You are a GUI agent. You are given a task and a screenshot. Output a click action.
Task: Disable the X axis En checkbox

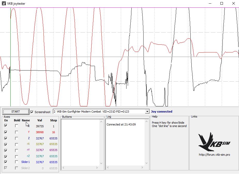[x=6, y=126]
